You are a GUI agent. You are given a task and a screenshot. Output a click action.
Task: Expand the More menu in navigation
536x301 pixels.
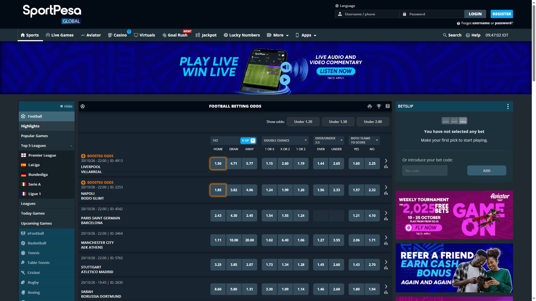278,35
